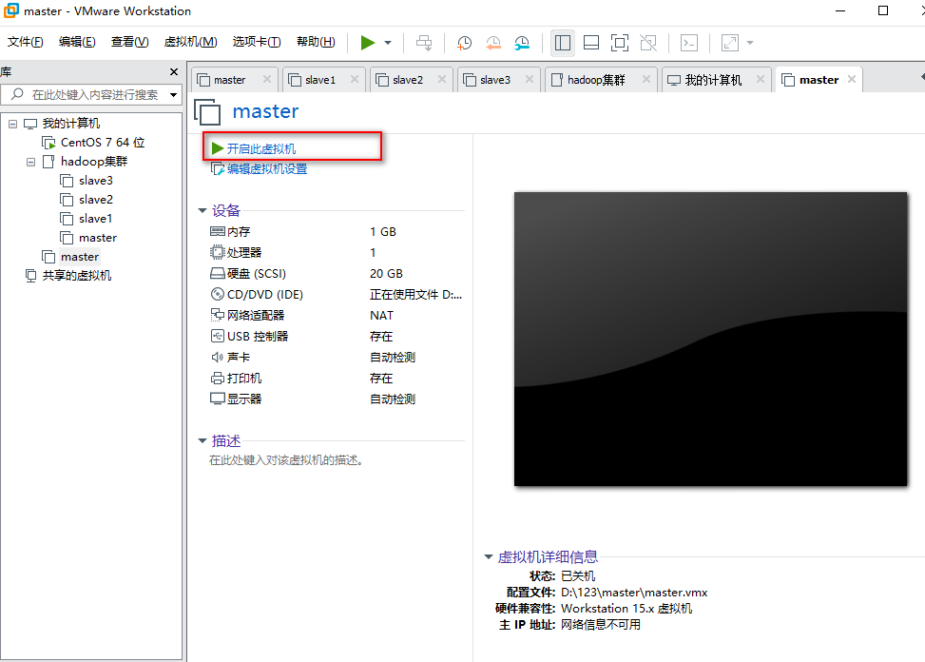Click the tab scroll arrow at right
This screenshot has width=925, height=662.
tap(921, 77)
